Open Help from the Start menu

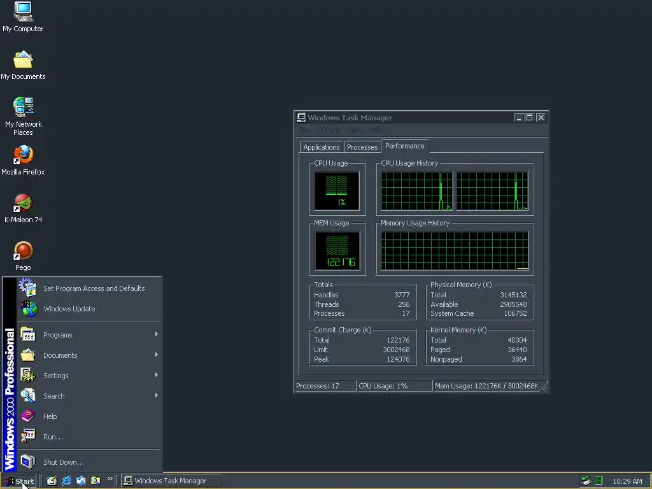click(89, 416)
